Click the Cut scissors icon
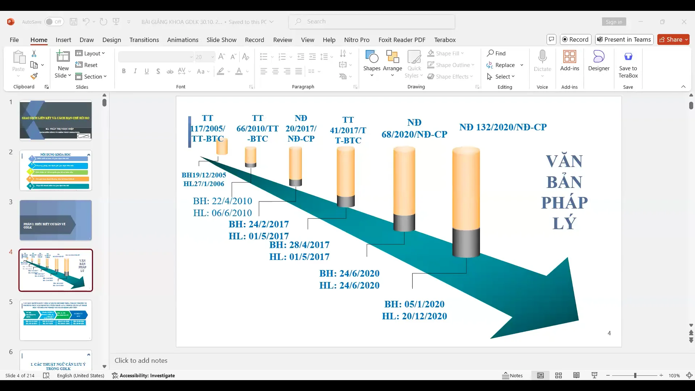This screenshot has width=695, height=391. pyautogui.click(x=34, y=54)
